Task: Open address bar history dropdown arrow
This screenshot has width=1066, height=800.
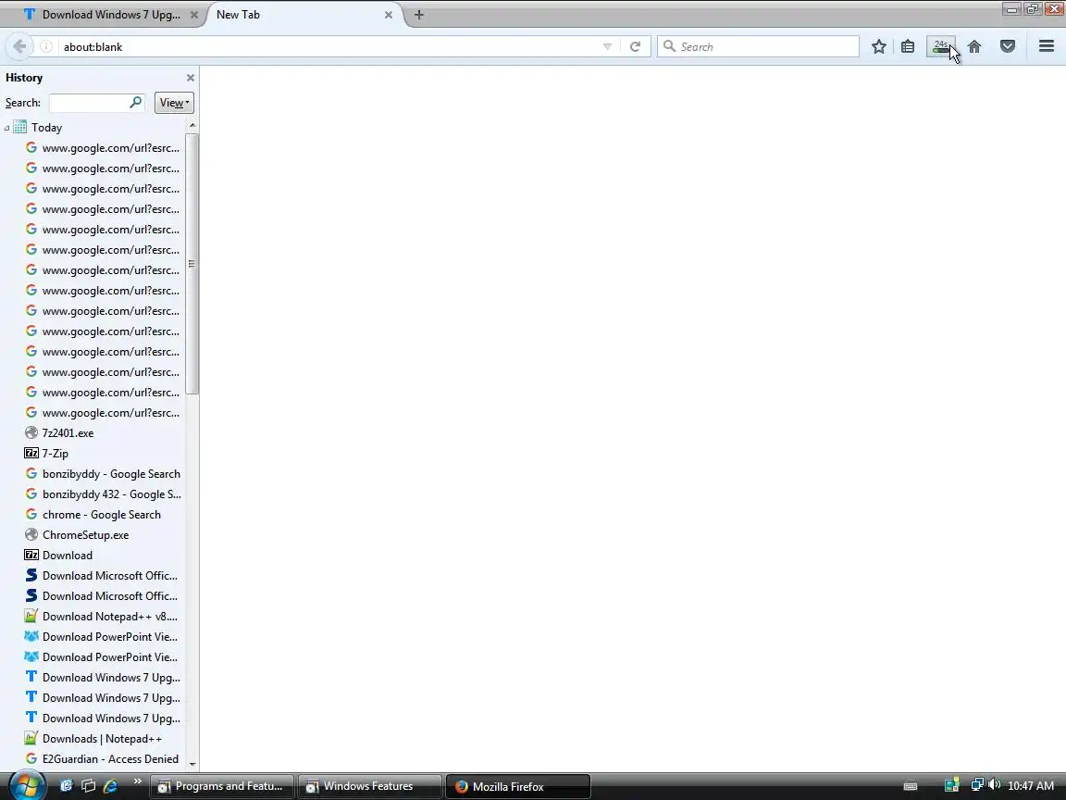Action: (x=607, y=46)
